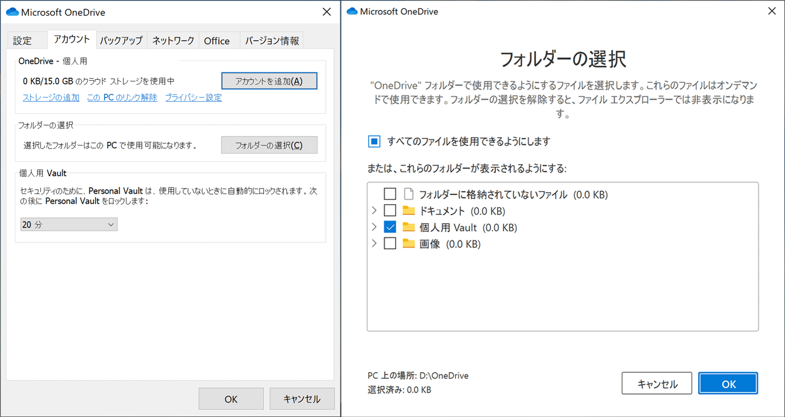The width and height of the screenshot is (785, 417).
Task: Click the アカウントを追加(A) button
Action: coord(269,81)
